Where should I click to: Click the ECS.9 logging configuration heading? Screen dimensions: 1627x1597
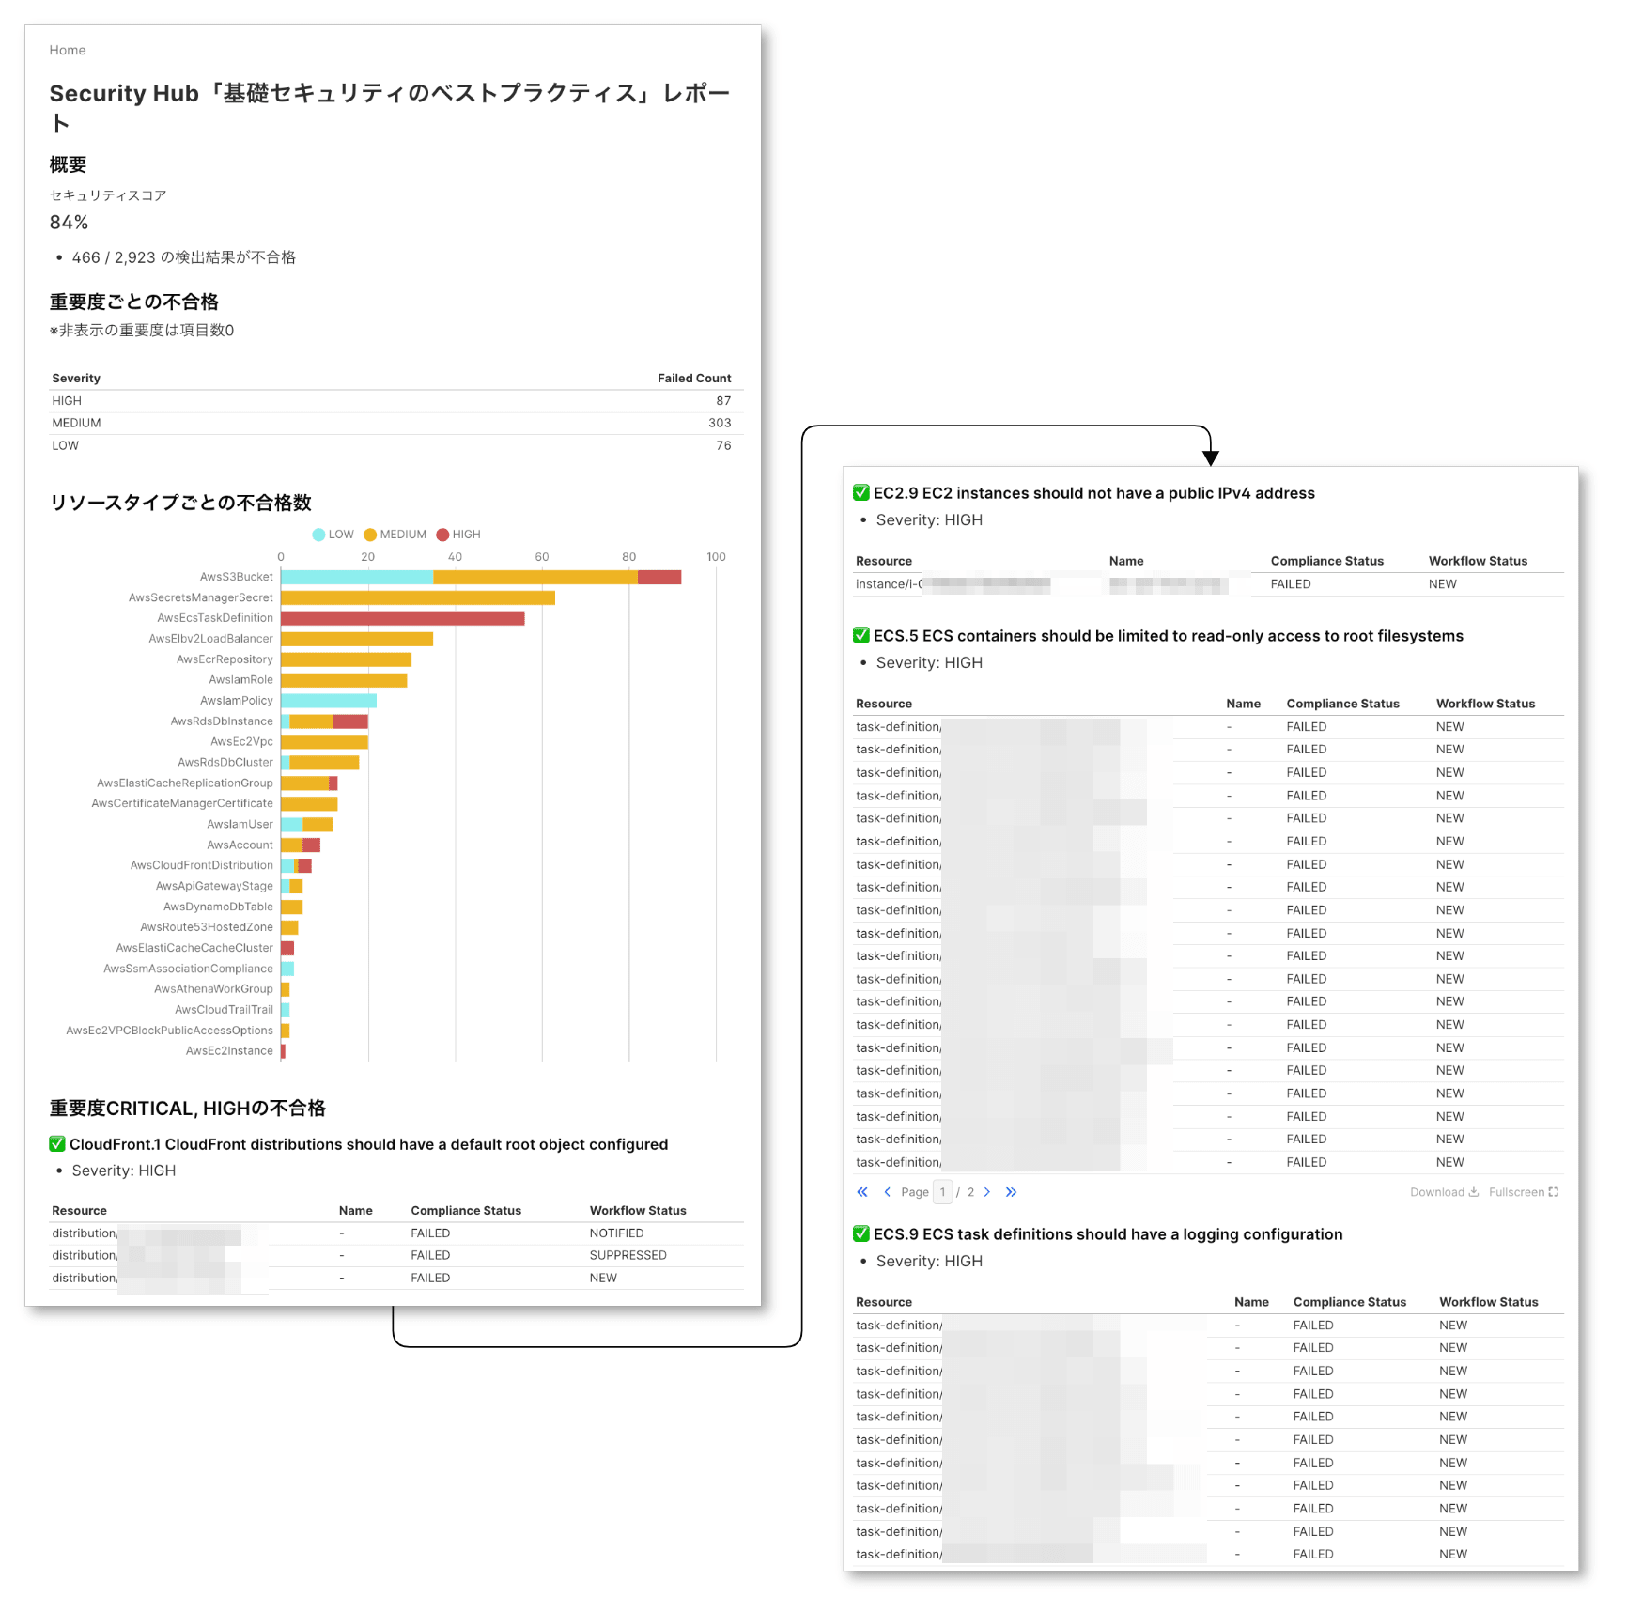click(x=1108, y=1234)
